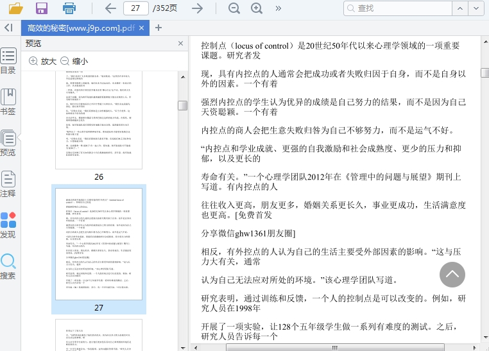Click the thumbnail panel scroll up arrow
The image size is (489, 351).
pos(183,77)
